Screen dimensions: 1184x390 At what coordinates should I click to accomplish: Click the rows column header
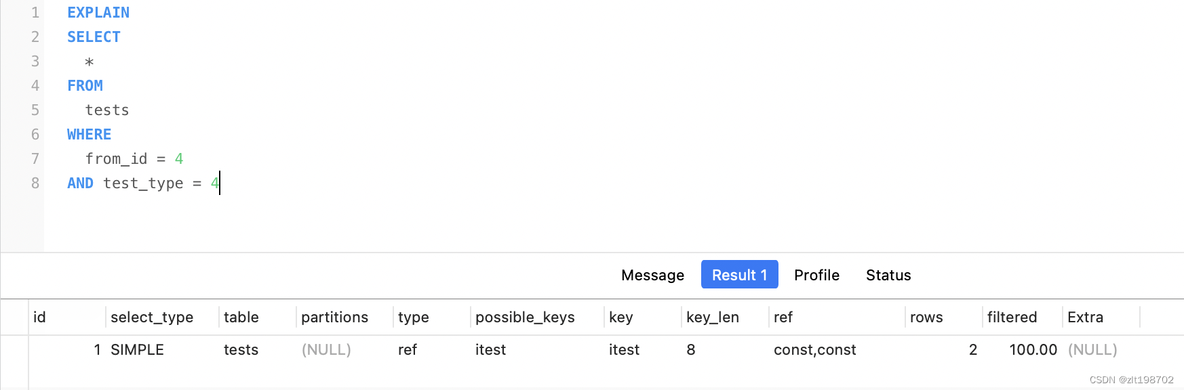pyautogui.click(x=926, y=317)
